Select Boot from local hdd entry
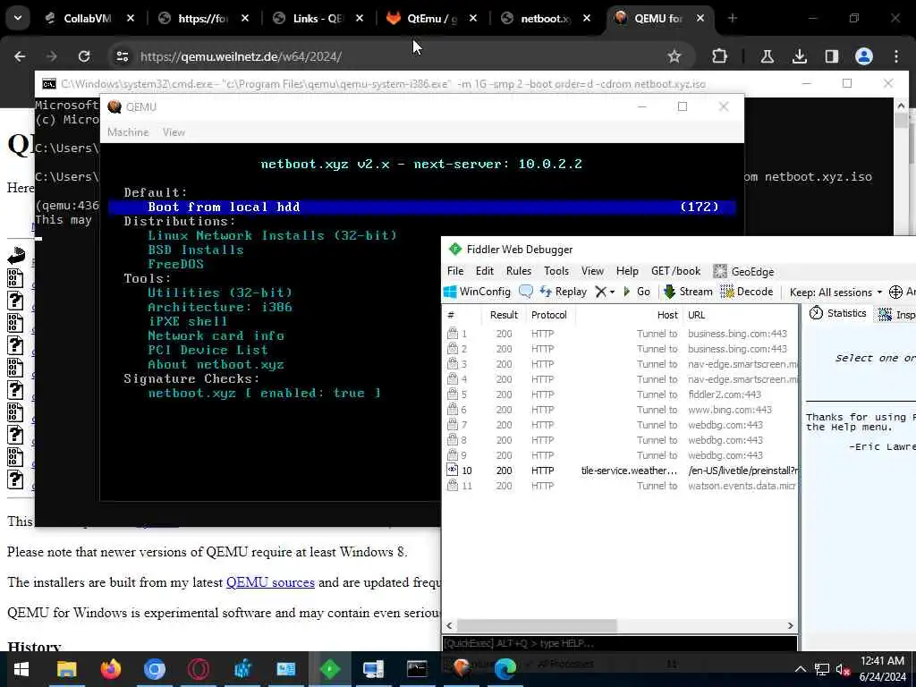Screen dimensions: 916x687 click(x=422, y=207)
